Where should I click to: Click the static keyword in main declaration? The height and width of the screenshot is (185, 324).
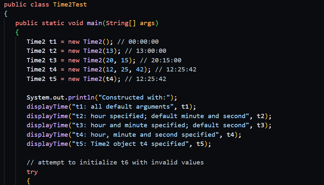click(53, 23)
